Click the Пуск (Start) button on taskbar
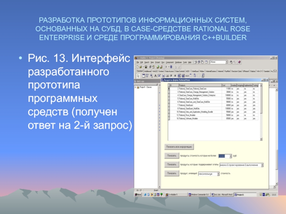This screenshot has width=286, height=214. coord(138,195)
